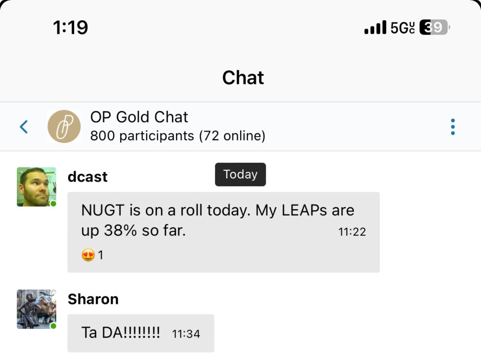Image resolution: width=481 pixels, height=355 pixels.
Task: Tap the 800 participants count text
Action: (178, 136)
